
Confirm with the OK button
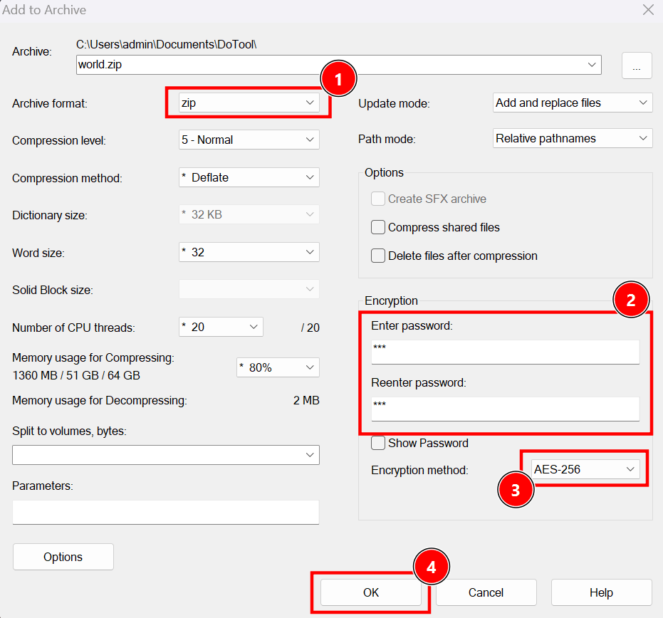[x=371, y=592]
